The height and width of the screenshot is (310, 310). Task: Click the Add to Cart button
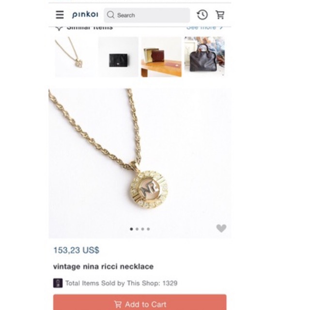coord(140,302)
